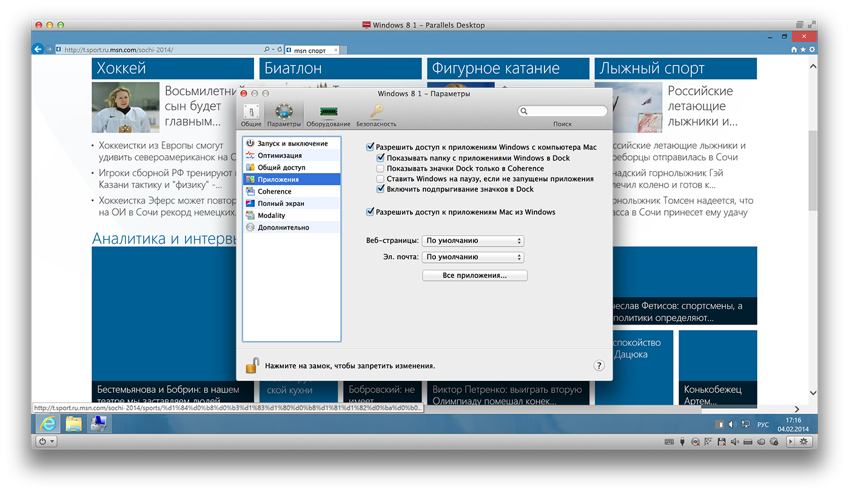Open the Безопасность key icon pane
The width and height of the screenshot is (849, 493).
pos(376,114)
